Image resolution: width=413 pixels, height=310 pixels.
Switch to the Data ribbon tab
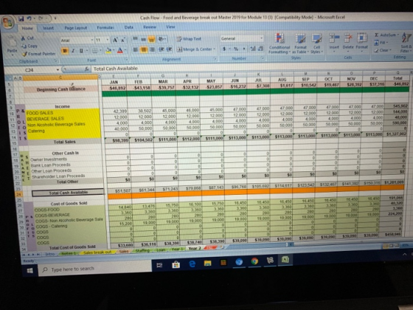(x=129, y=27)
